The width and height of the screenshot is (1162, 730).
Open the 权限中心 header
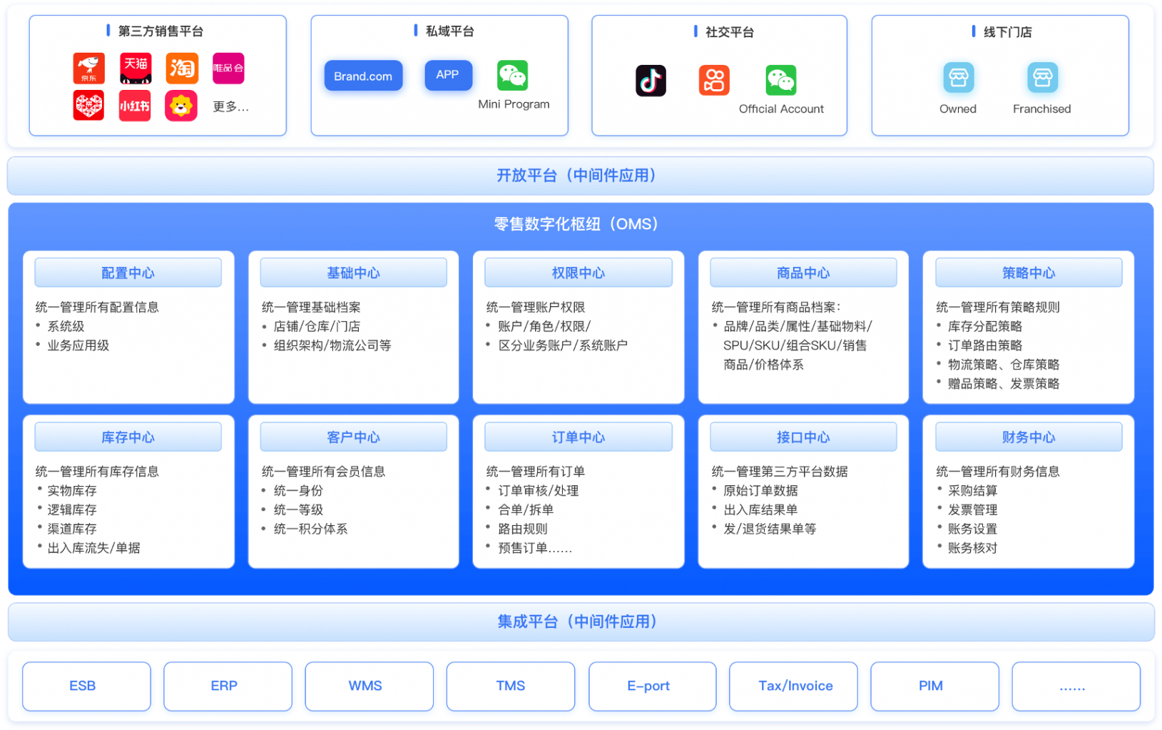pyautogui.click(x=579, y=273)
